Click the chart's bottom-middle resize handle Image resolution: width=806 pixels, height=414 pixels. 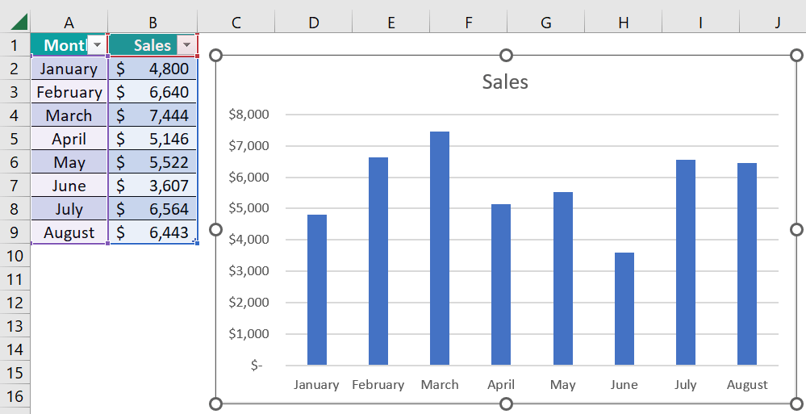click(x=506, y=404)
